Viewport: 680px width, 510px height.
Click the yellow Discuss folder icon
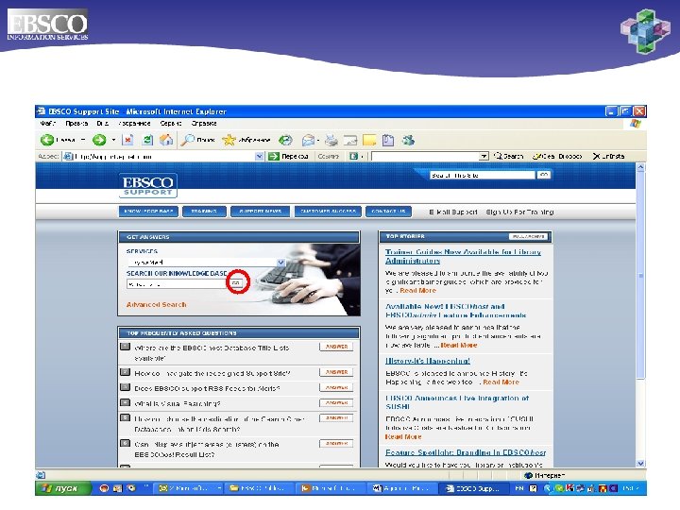pos(369,140)
